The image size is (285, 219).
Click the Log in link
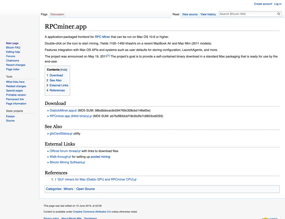pyautogui.click(x=278, y=4)
